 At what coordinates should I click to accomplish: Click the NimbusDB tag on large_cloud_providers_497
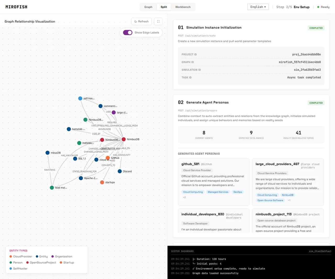click(287, 195)
